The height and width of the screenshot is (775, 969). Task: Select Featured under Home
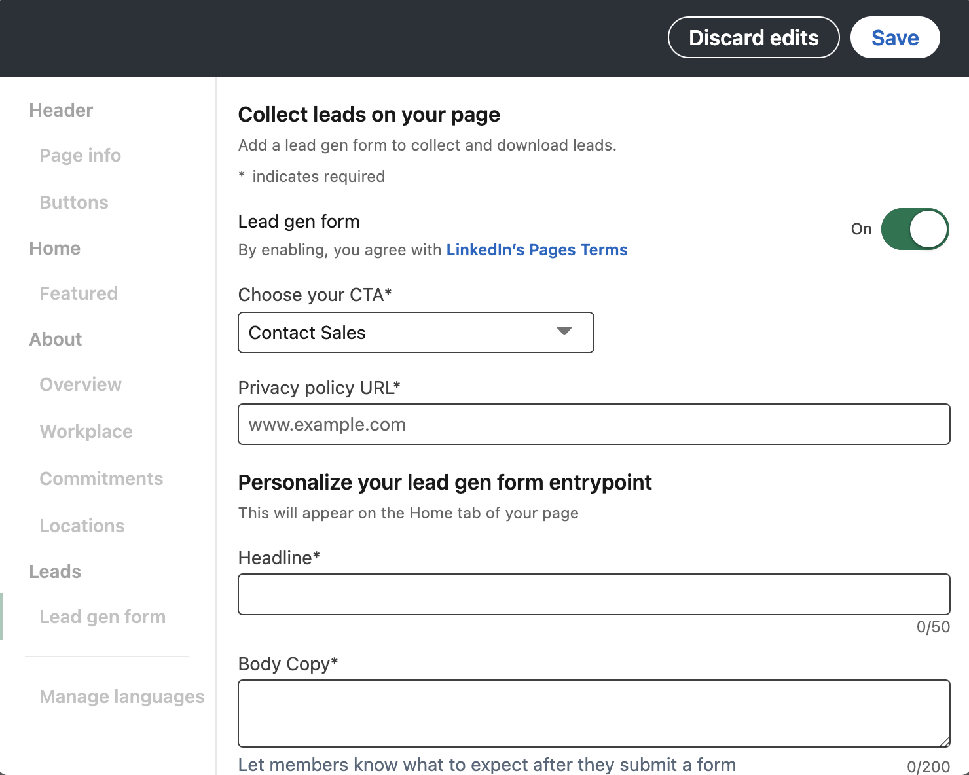[79, 293]
